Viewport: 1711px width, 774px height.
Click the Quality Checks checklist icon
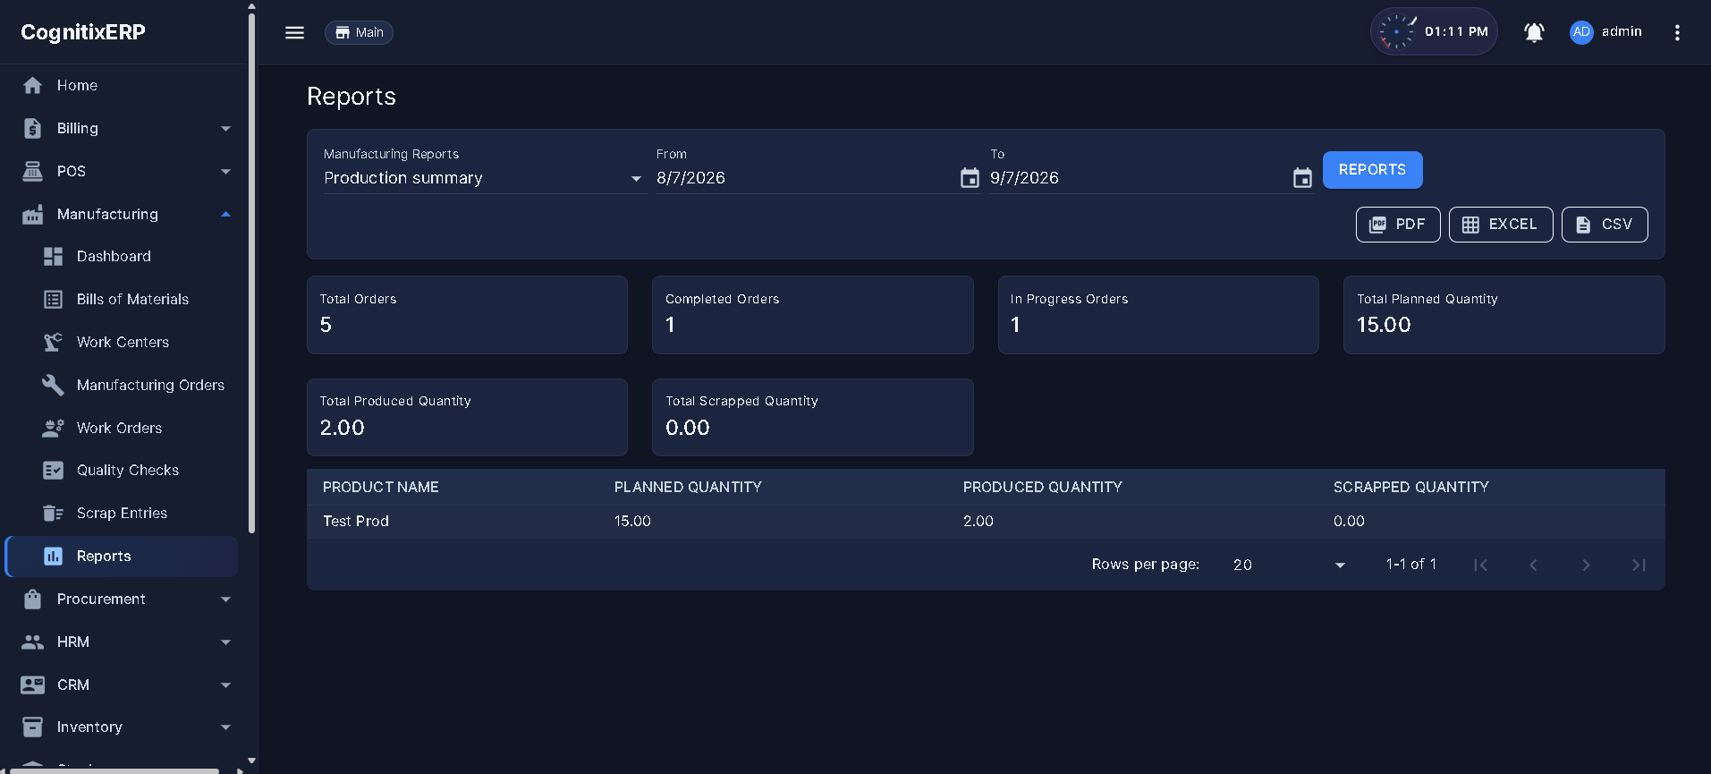[x=54, y=470]
